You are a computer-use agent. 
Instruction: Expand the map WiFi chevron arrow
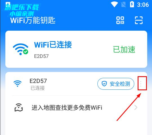coord(136,107)
